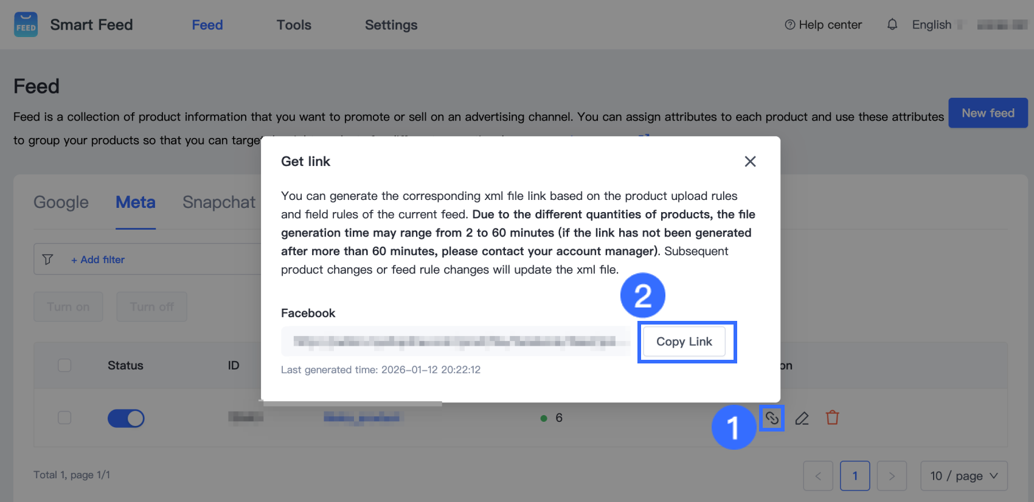Open the English language selector
1034x502 pixels.
pos(932,25)
